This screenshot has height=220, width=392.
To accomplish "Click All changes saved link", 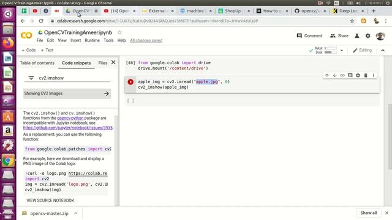I will click(x=146, y=40).
